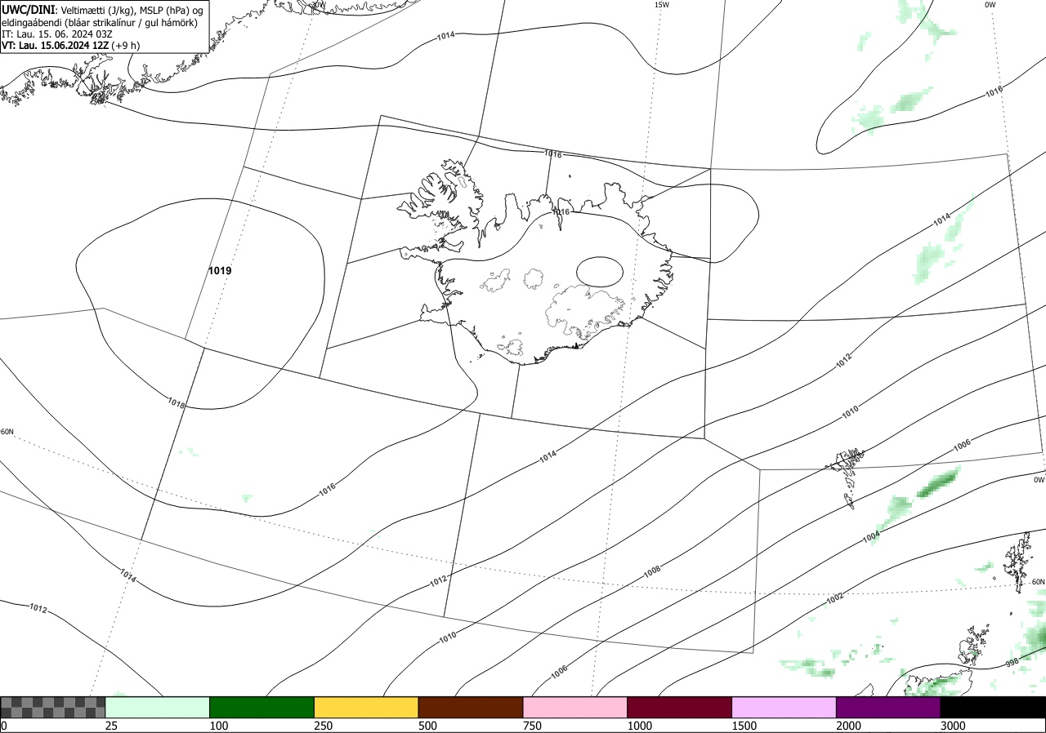The width and height of the screenshot is (1046, 733).
Task: Click the 1016 label inside northern Iceland
Action: 561,212
